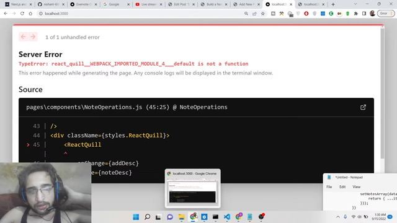Open Windows taskbar search
This screenshot has width=397, height=223.
[x=147, y=217]
